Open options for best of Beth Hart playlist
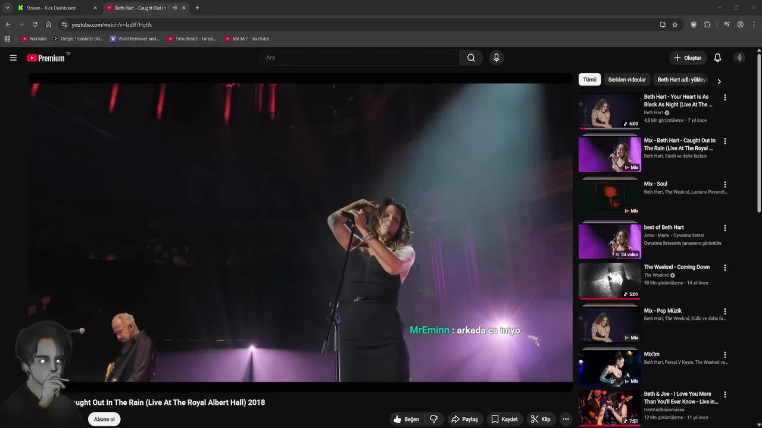Image resolution: width=762 pixels, height=428 pixels. [x=724, y=228]
